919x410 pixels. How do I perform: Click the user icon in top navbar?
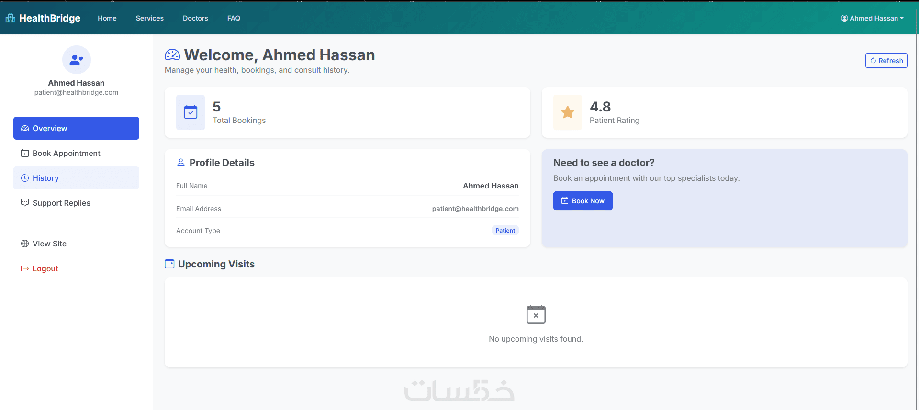844,18
